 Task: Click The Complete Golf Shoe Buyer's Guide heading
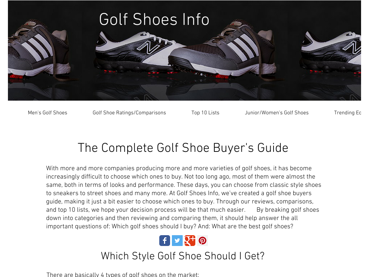click(x=183, y=148)
